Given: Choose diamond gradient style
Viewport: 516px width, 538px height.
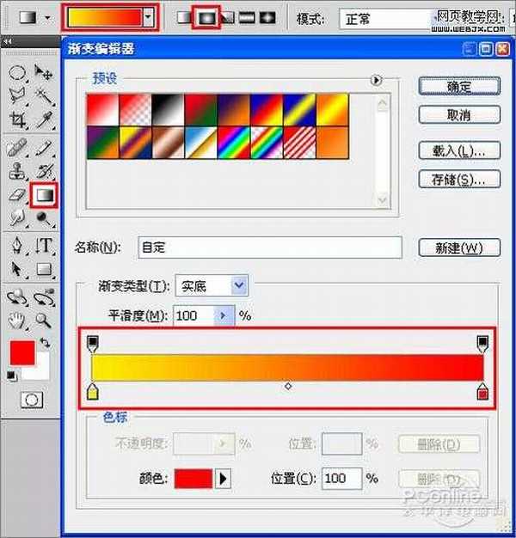Looking at the screenshot, I should coord(267,17).
